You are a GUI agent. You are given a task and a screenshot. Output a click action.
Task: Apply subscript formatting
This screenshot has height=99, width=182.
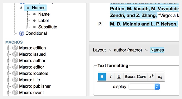[160, 76]
